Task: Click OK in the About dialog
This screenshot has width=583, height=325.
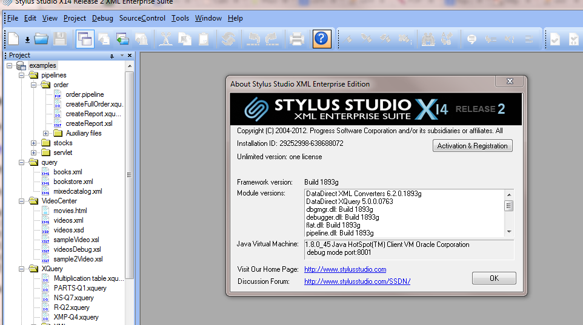Action: click(x=494, y=278)
